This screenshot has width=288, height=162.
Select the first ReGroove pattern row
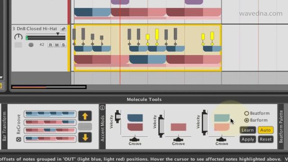coord(50,114)
